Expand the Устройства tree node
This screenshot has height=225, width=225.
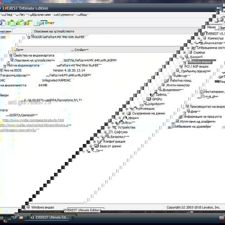pos(109,127)
